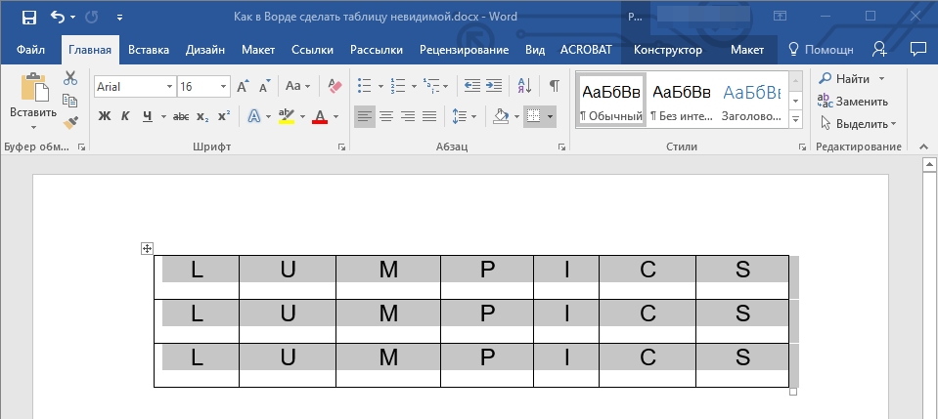Click the Заменить button
This screenshot has height=419, width=938.
(x=853, y=101)
